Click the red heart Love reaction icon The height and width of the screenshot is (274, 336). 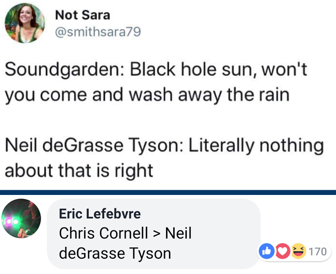282,251
